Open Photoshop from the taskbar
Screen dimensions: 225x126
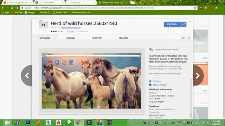(x=28, y=122)
